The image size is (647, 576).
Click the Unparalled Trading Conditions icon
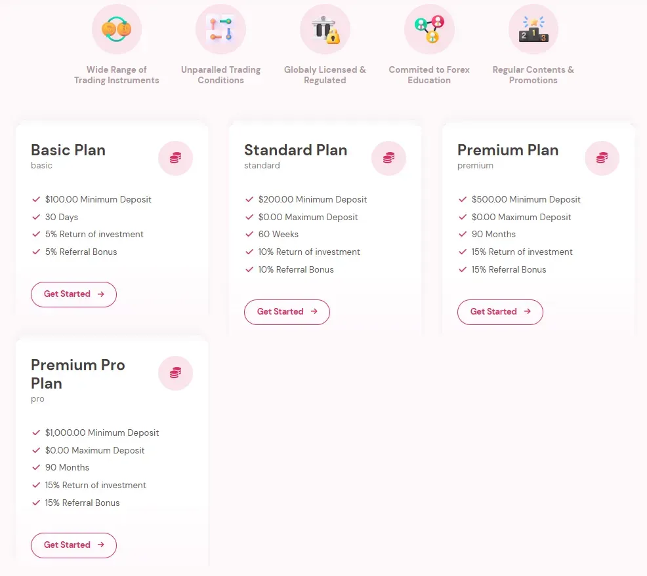pyautogui.click(x=220, y=29)
